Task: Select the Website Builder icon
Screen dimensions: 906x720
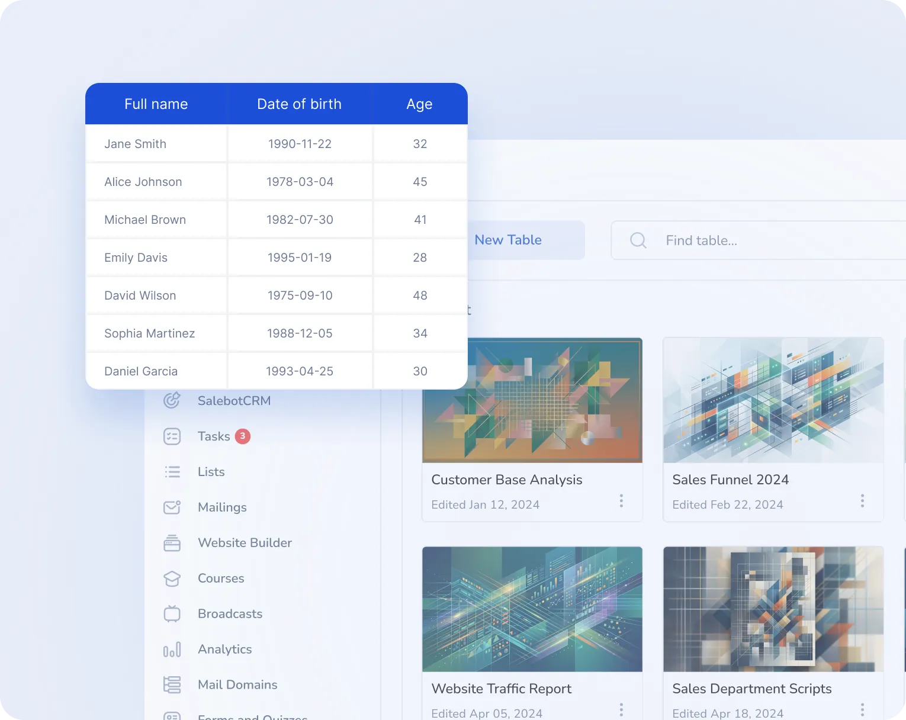Action: pos(172,543)
